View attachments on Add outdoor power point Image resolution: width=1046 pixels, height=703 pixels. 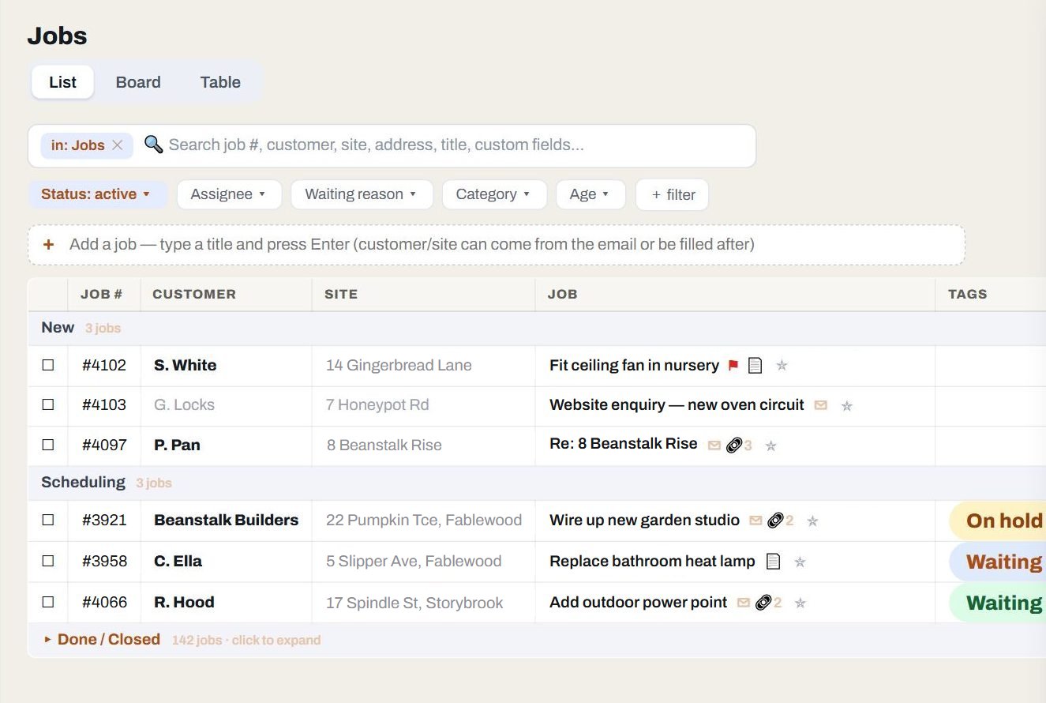point(767,603)
